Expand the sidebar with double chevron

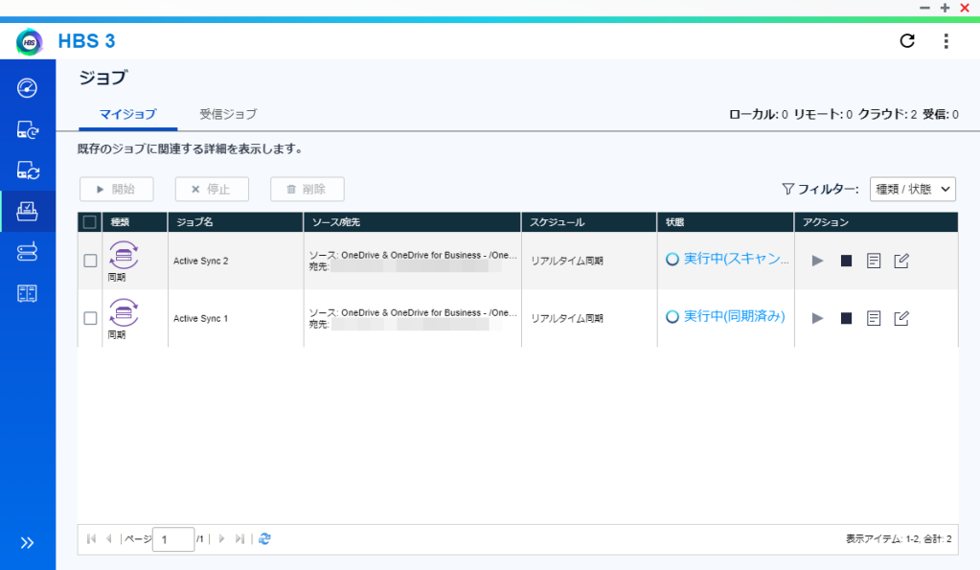pos(27,542)
